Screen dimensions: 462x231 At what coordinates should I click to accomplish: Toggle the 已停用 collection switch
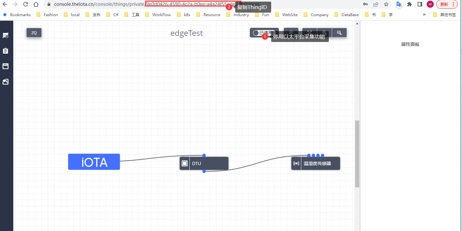coord(256,33)
